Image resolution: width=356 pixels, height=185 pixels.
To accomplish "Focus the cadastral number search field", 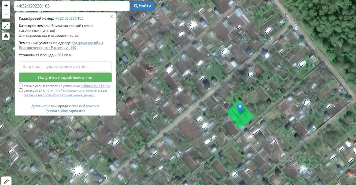I will point(72,6).
